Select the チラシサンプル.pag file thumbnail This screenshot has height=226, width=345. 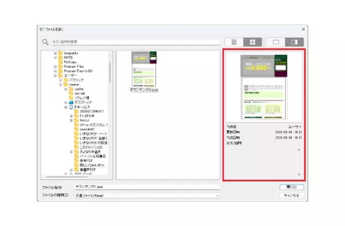click(144, 71)
